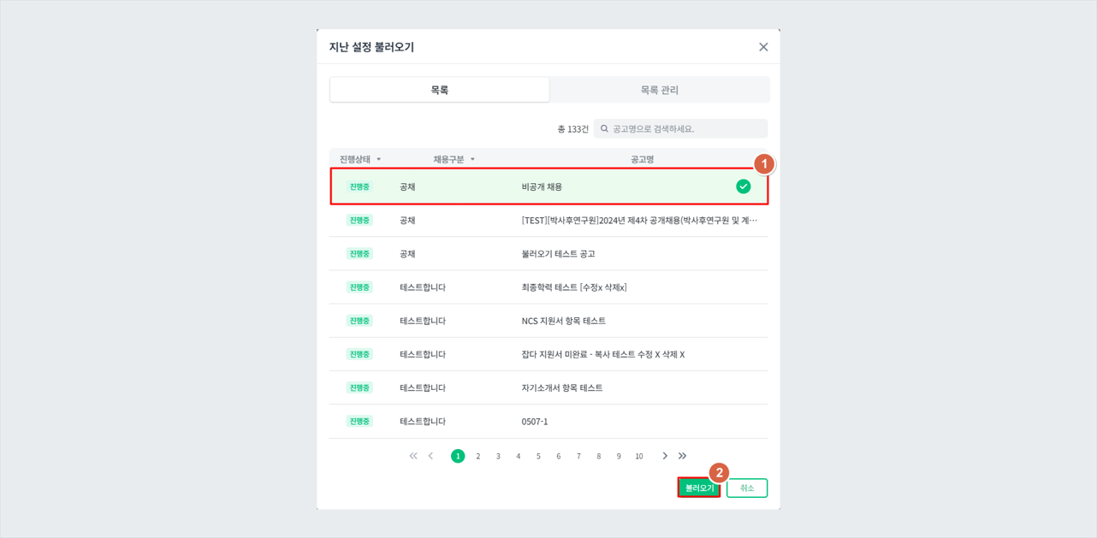
Task: Jump to the first page with double-left arrow
Action: [x=412, y=456]
